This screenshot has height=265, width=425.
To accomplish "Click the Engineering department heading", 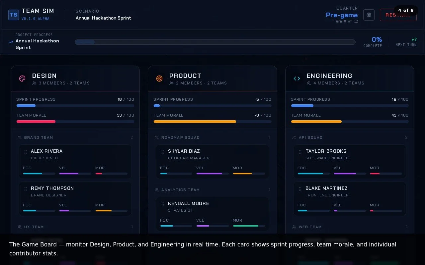I will coord(329,76).
